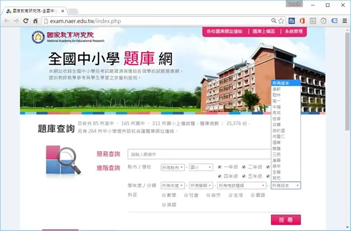Toggle the 一年級 grade checkbox
Viewport: 351px width, 231px height.
[220, 167]
